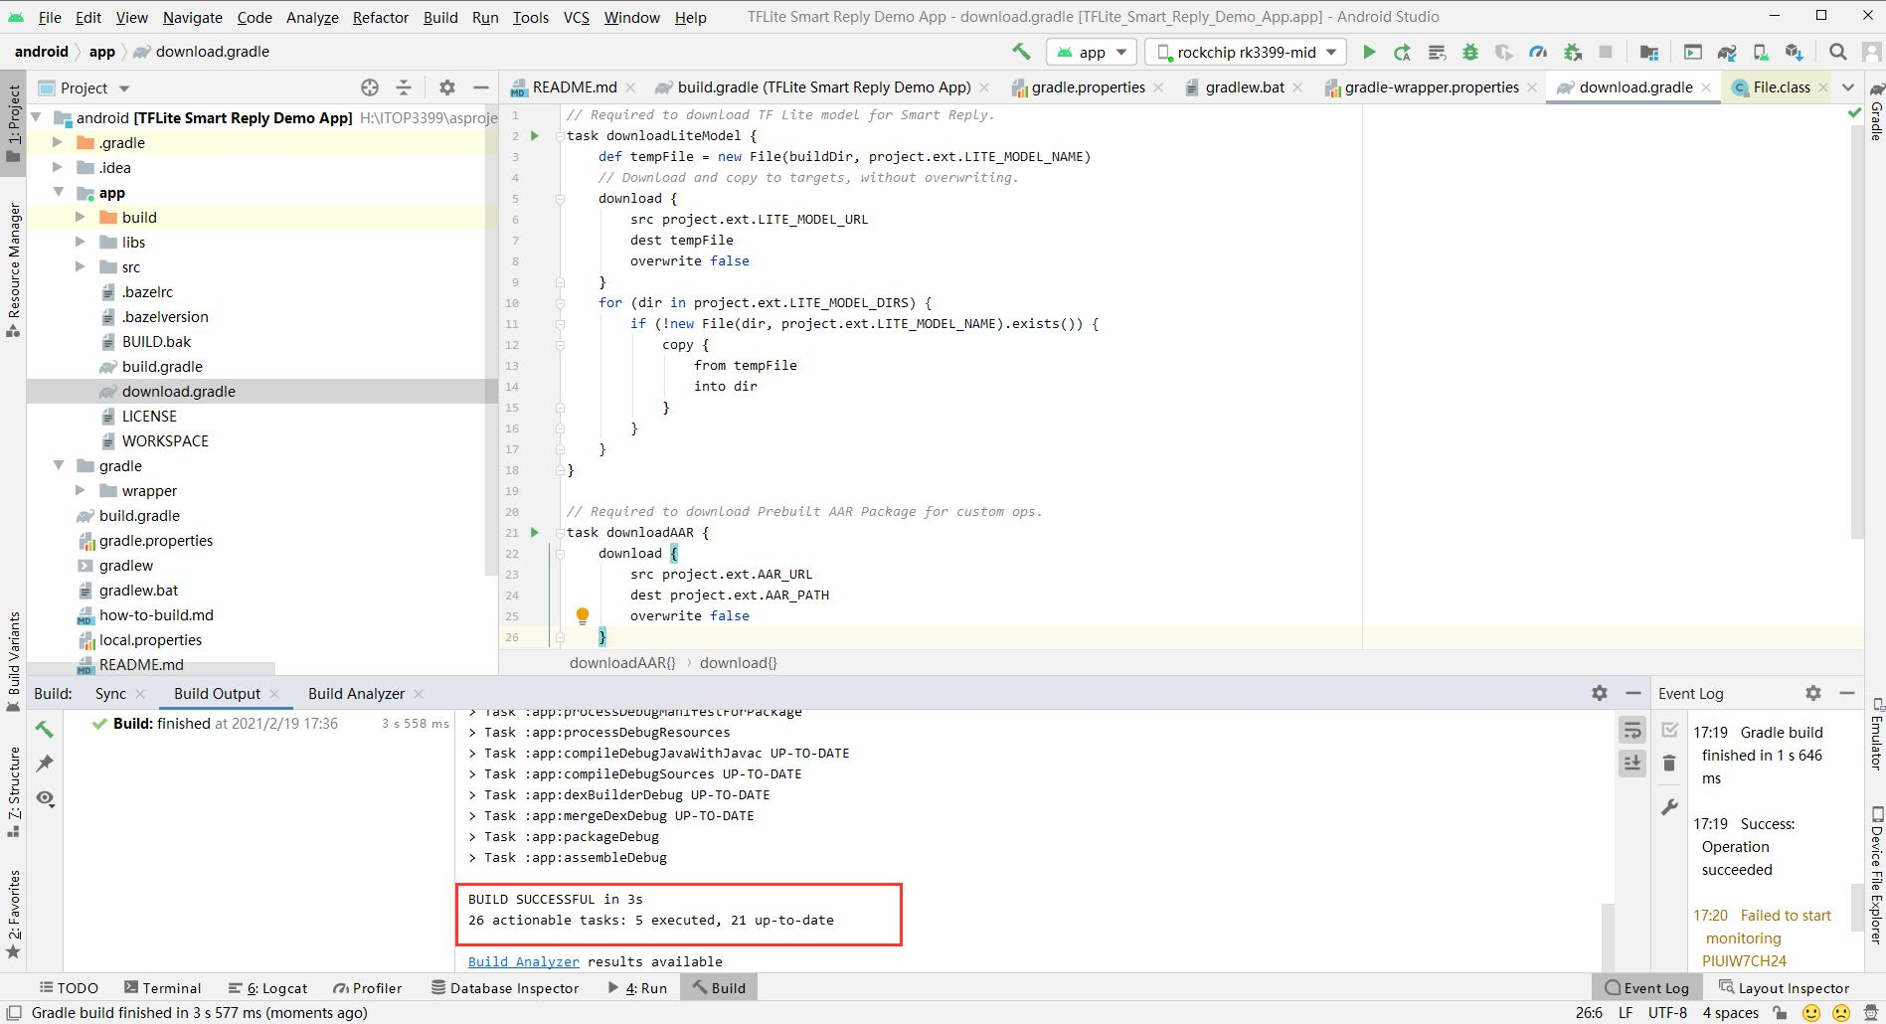
Task: Show hidden editor tabs chevron
Action: pos(1848,87)
